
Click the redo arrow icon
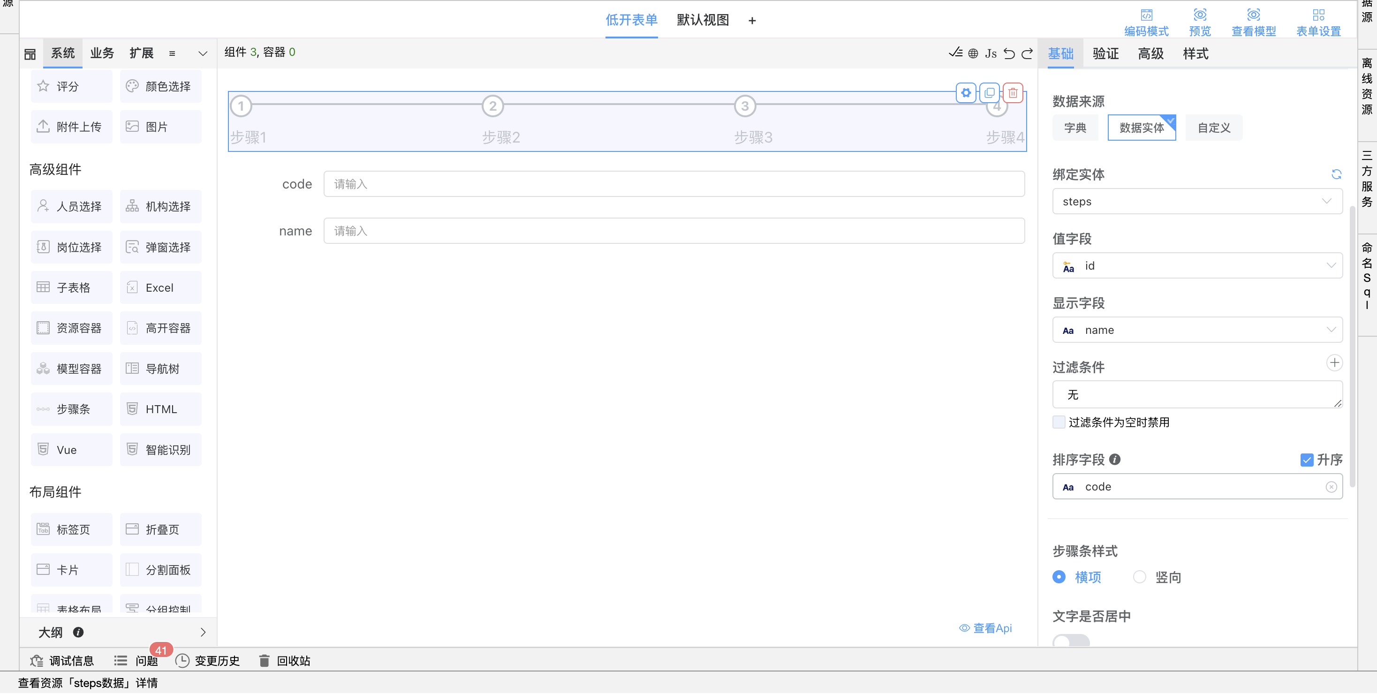pos(1027,53)
